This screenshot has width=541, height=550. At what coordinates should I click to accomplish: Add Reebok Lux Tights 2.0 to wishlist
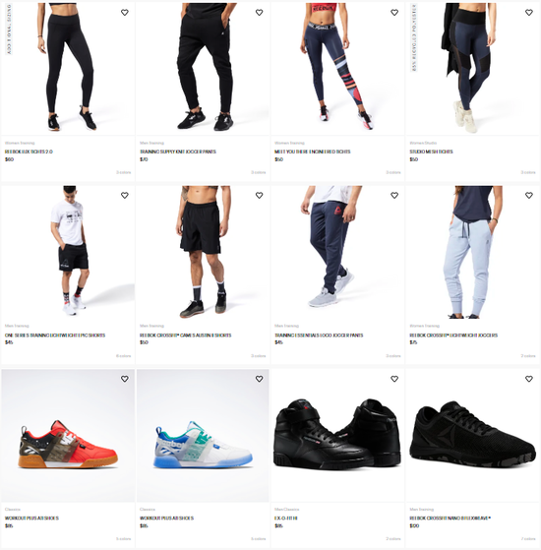click(125, 12)
